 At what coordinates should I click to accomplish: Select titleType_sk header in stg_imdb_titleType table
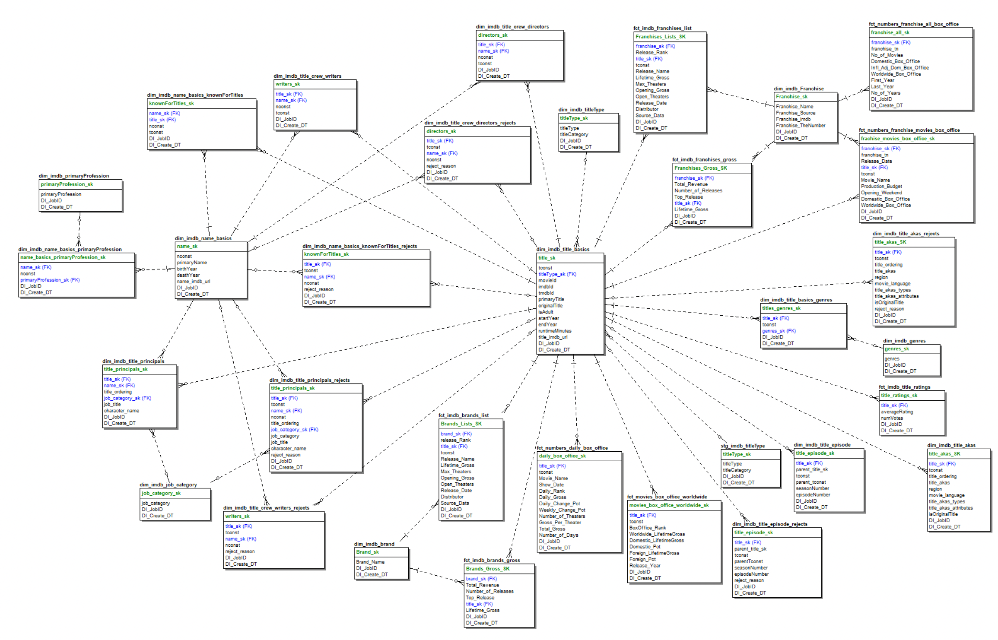click(x=736, y=454)
